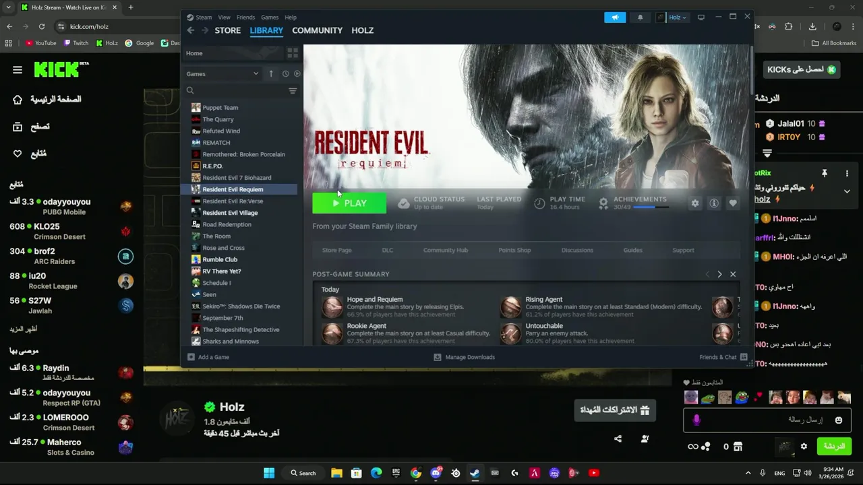Open Kick shop icon below chat
863x485 pixels.
738,446
